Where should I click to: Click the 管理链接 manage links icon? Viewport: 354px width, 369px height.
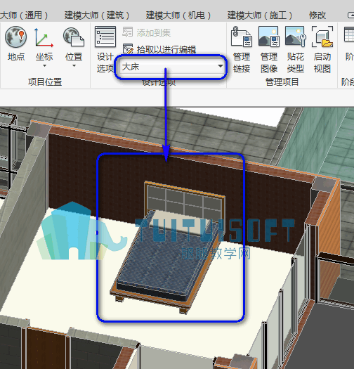[x=242, y=37]
